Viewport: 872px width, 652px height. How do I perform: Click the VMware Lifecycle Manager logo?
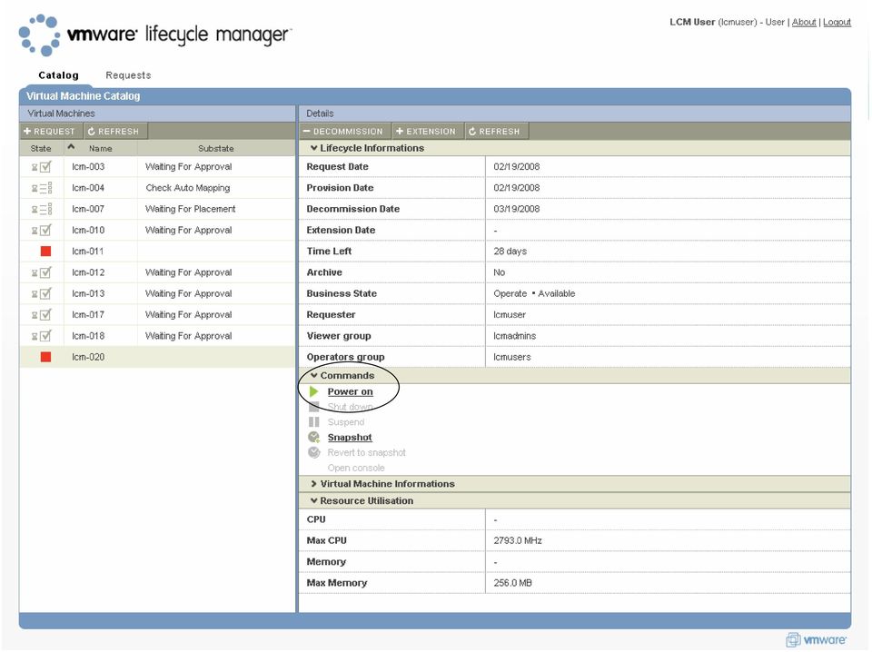154,35
